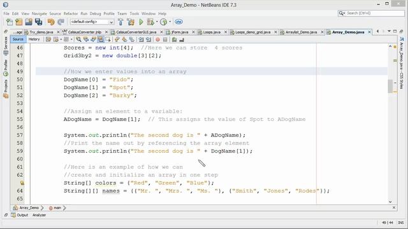Open the Refactor menu
This screenshot has width=408, height=229.
pos(71,13)
